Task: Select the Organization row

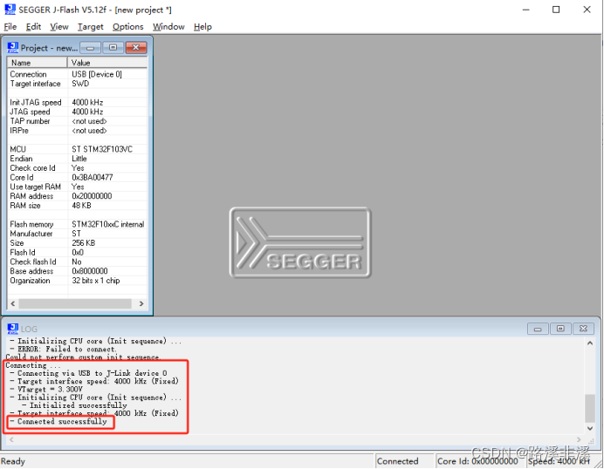Action: [x=77, y=281]
